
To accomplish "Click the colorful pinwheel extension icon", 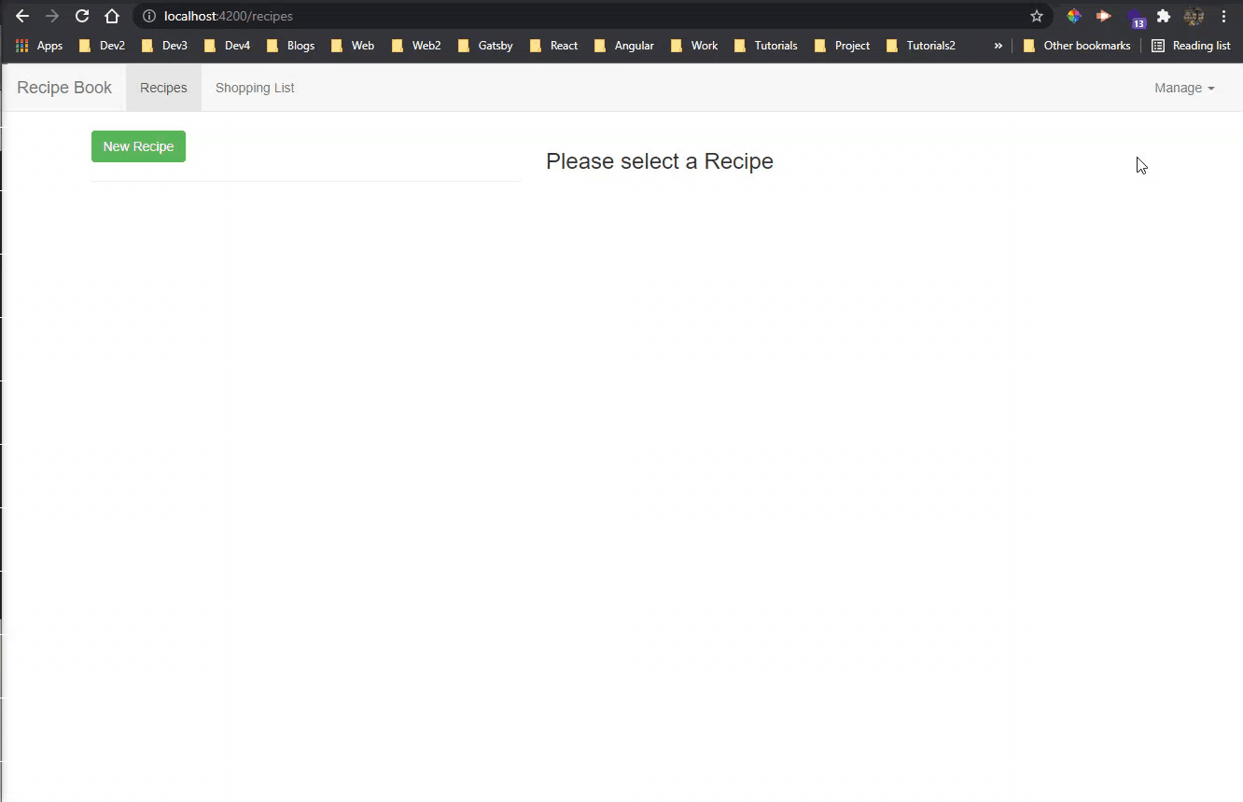I will pyautogui.click(x=1074, y=16).
